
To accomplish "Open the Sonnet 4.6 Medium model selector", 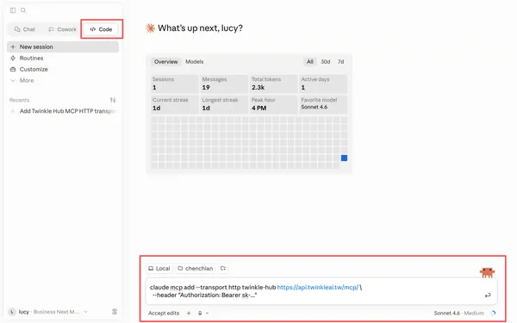I will pyautogui.click(x=458, y=314).
